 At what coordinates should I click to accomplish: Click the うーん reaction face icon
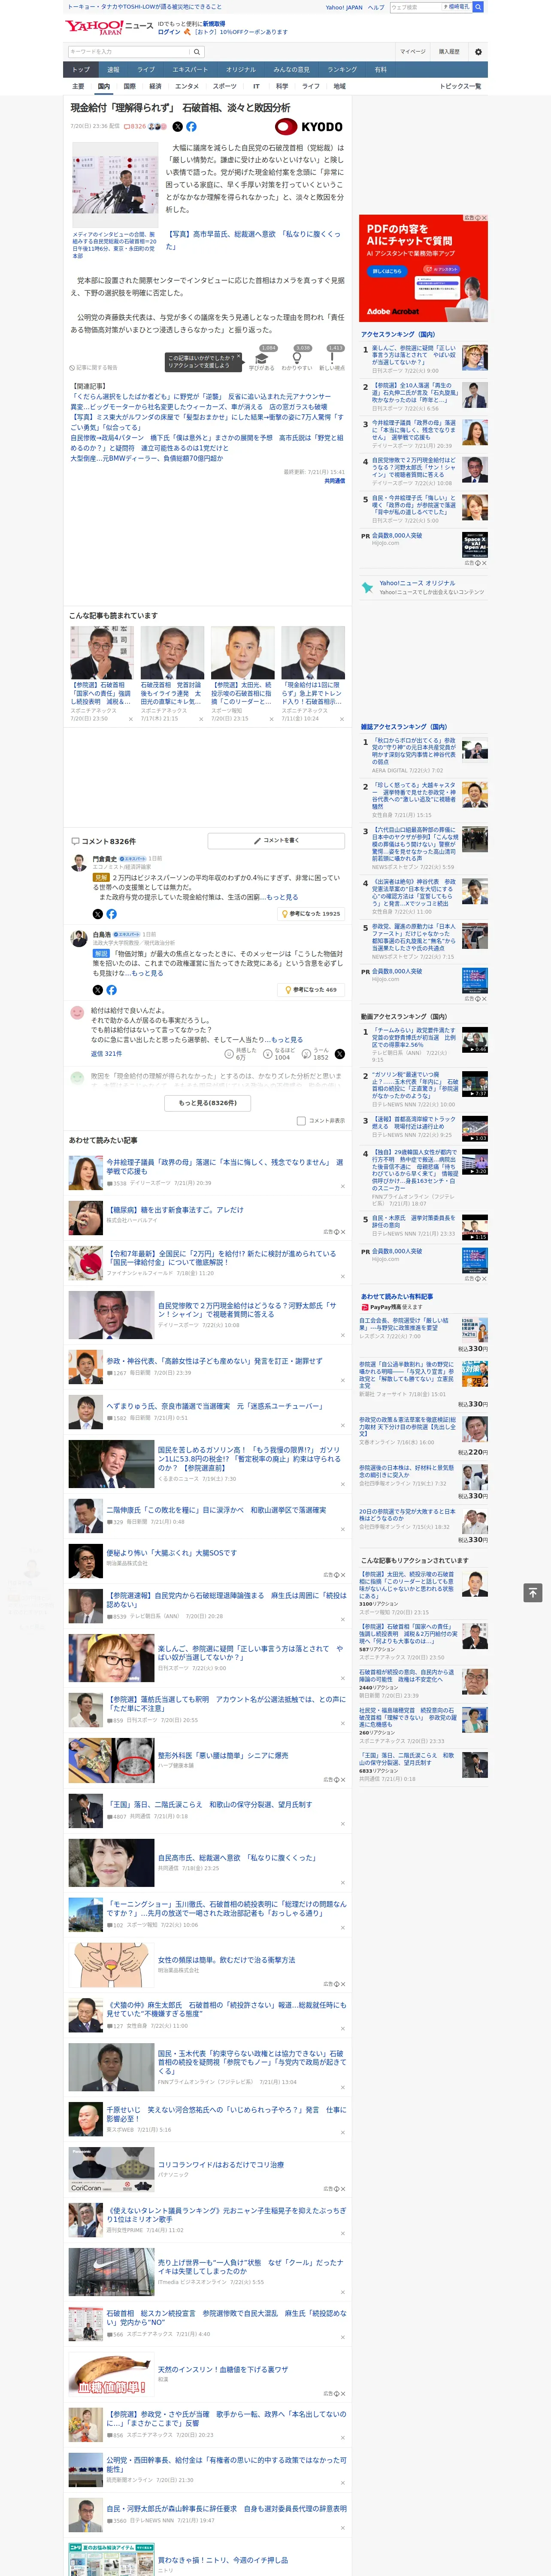click(306, 1054)
